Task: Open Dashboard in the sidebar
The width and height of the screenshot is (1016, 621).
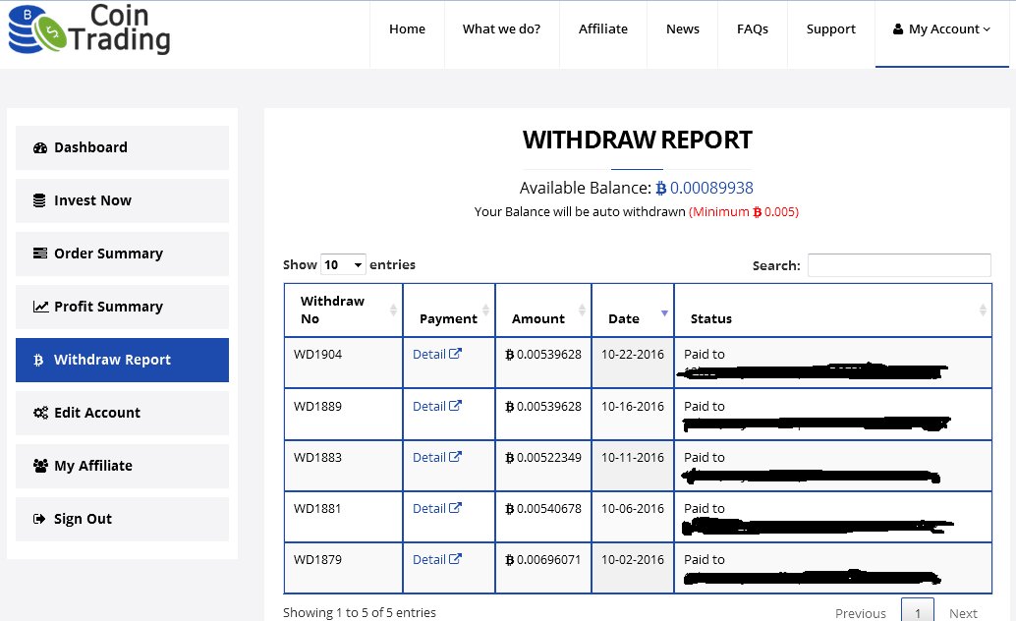Action: (122, 147)
